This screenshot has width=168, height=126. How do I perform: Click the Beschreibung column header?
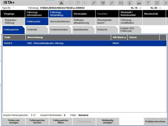[68, 37]
